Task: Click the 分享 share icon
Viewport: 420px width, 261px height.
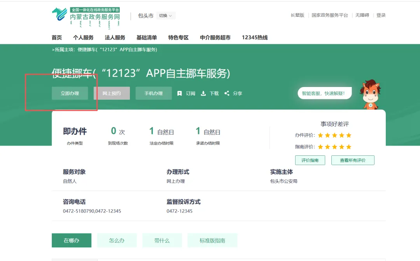Action: 227,93
